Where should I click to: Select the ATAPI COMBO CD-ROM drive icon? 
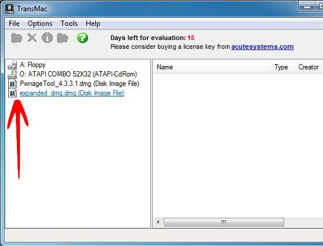12,74
